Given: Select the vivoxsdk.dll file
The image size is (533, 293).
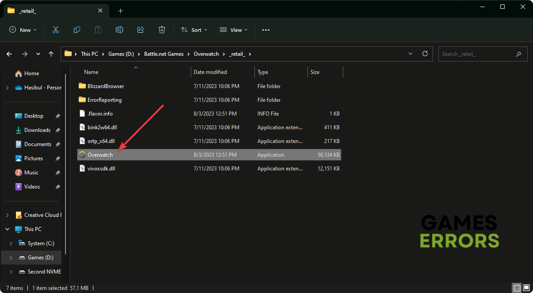Looking at the screenshot, I should [x=101, y=169].
